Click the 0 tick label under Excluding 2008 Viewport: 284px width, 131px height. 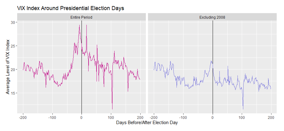point(213,117)
